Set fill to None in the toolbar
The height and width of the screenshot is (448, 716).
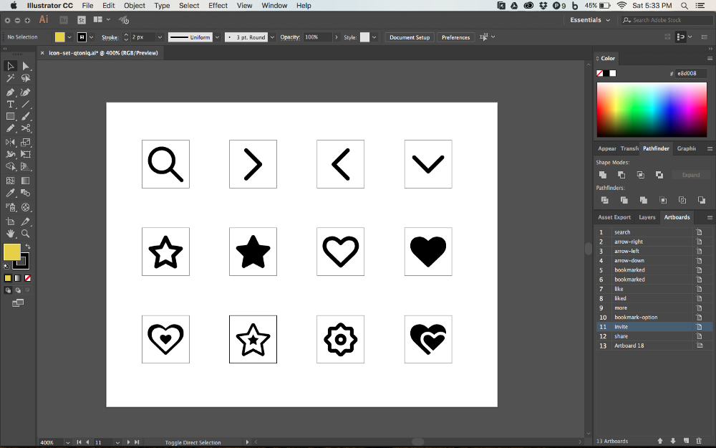tap(27, 278)
